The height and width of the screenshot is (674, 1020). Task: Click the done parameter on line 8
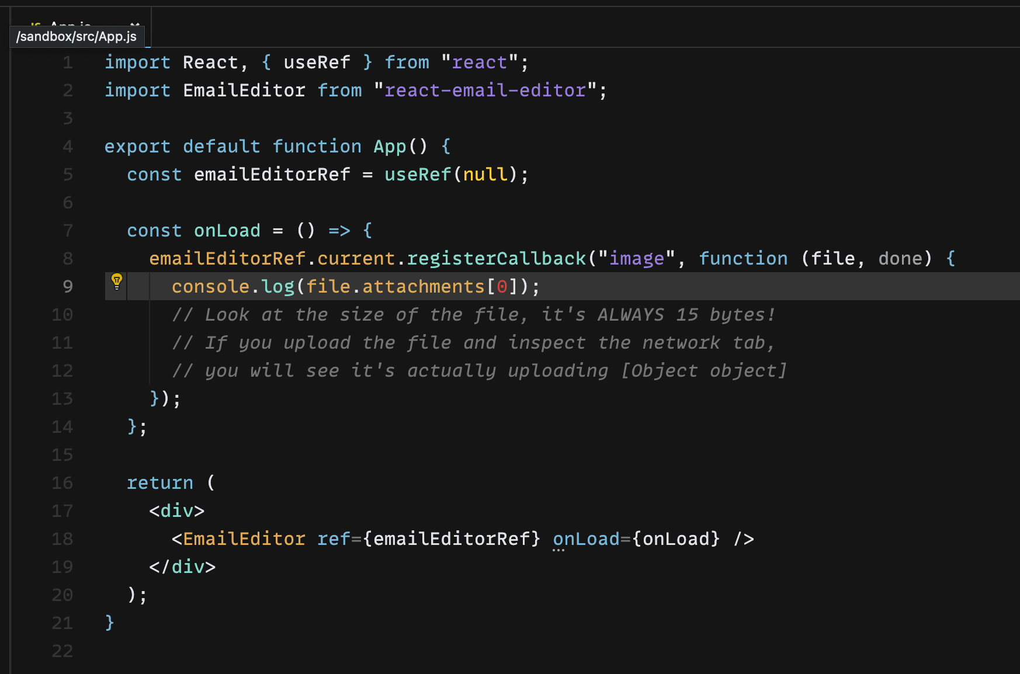click(900, 259)
